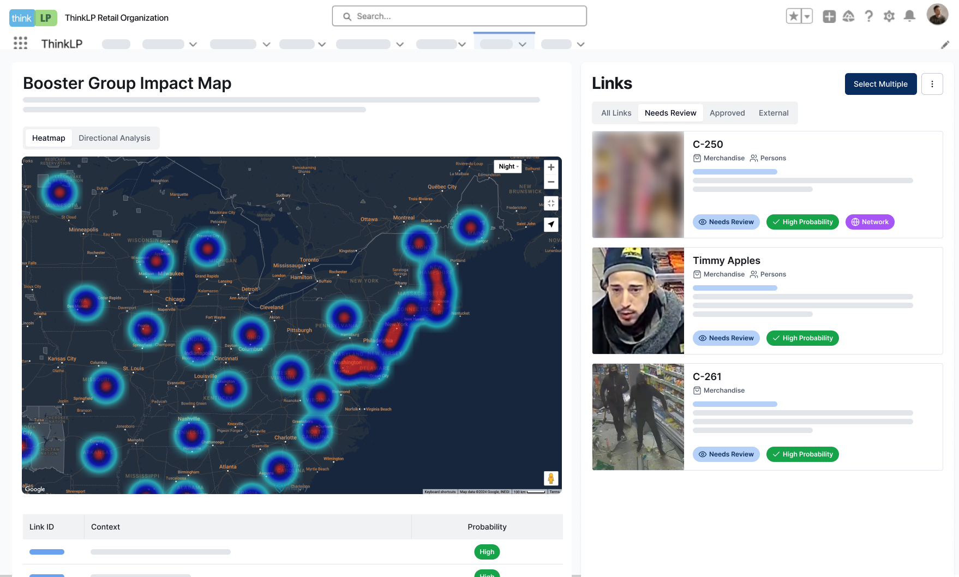Open the Network badge on C-250

tap(870, 222)
